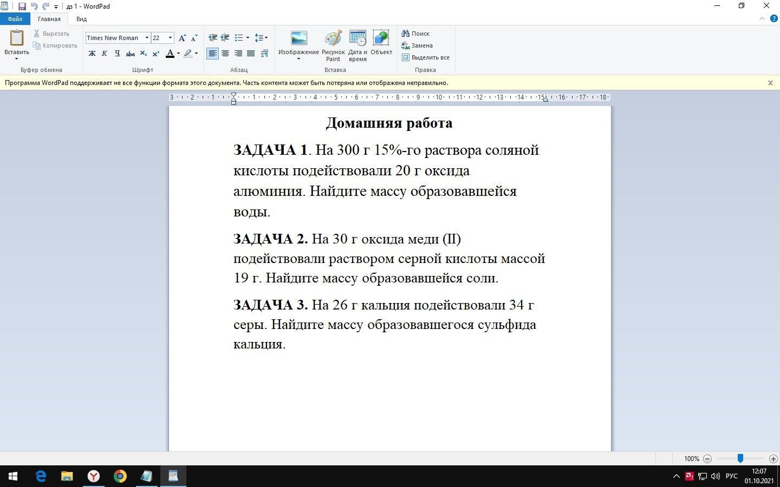This screenshot has width=780, height=487.
Task: Align text left
Action: 213,53
